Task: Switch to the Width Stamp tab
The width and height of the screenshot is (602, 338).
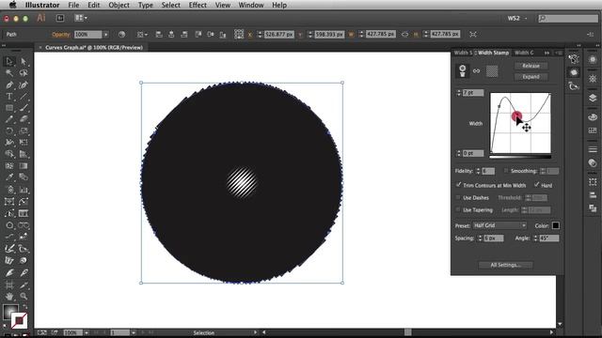Action: point(493,53)
